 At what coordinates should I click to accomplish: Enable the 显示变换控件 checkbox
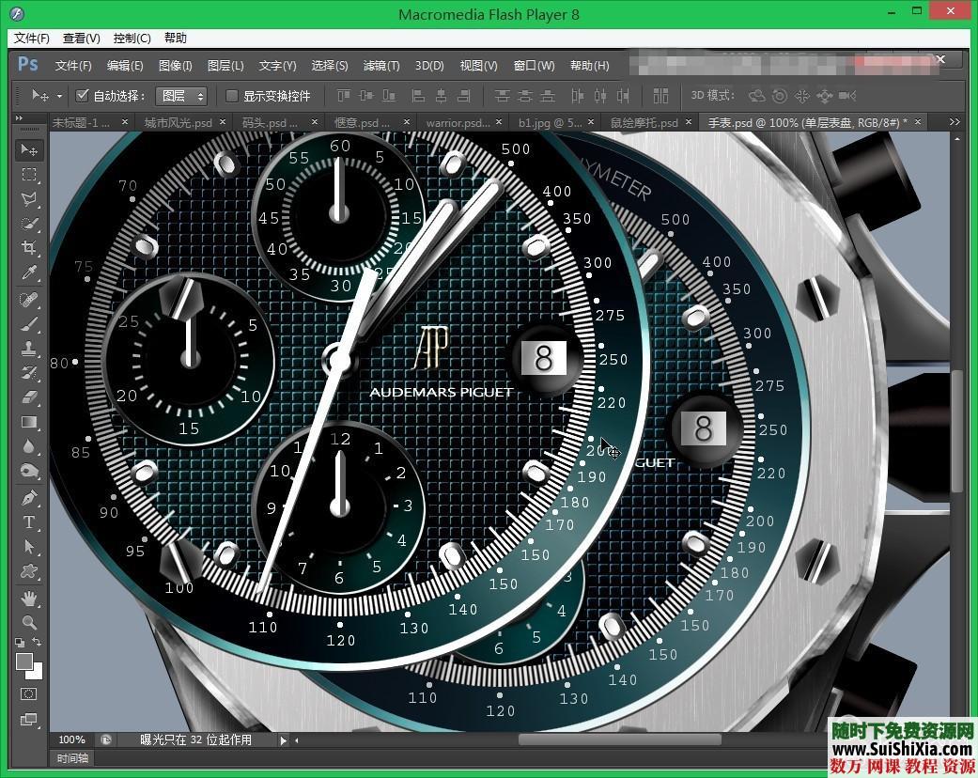click(231, 95)
